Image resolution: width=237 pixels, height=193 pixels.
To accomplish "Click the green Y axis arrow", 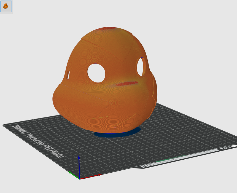I will [x=72, y=173].
